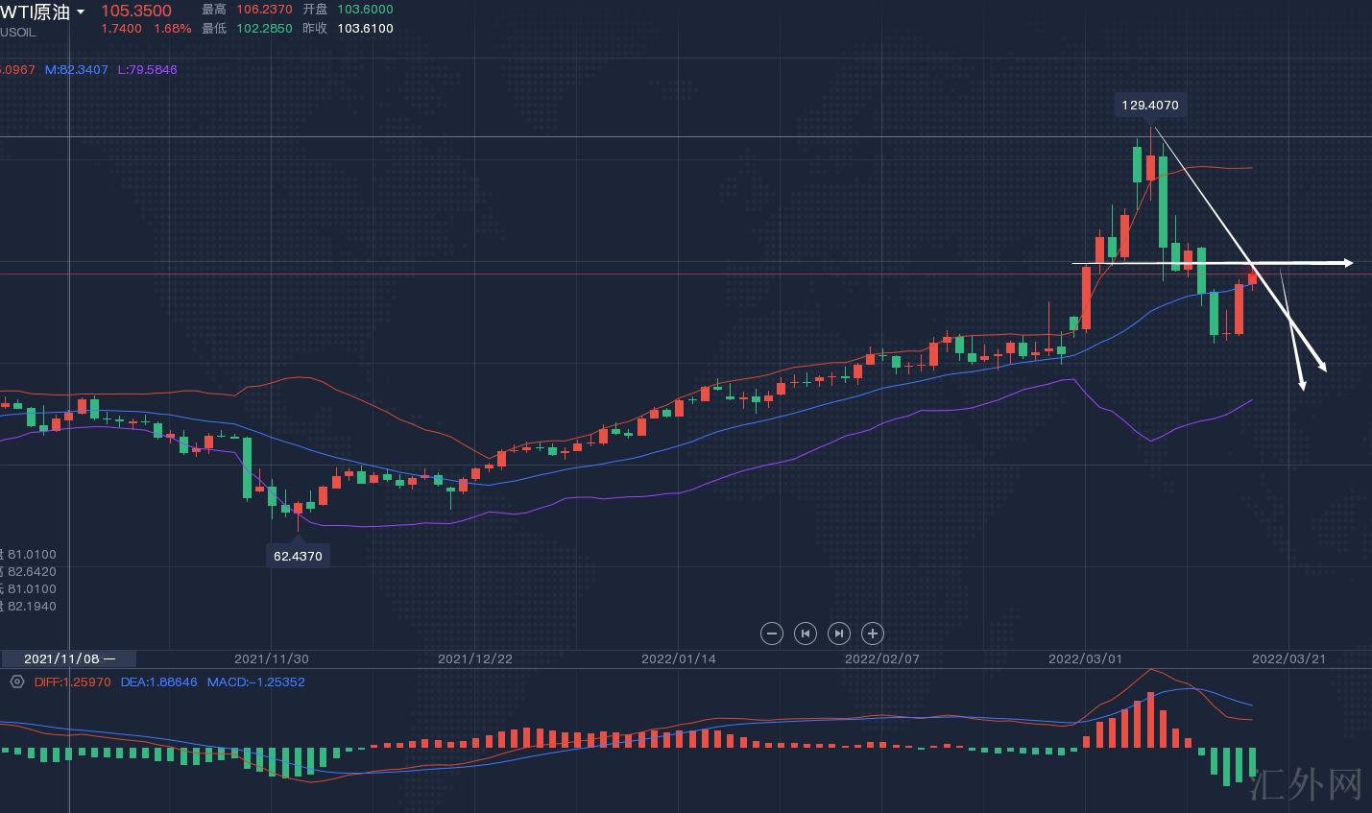Zoom out chart with minus button

click(x=771, y=634)
